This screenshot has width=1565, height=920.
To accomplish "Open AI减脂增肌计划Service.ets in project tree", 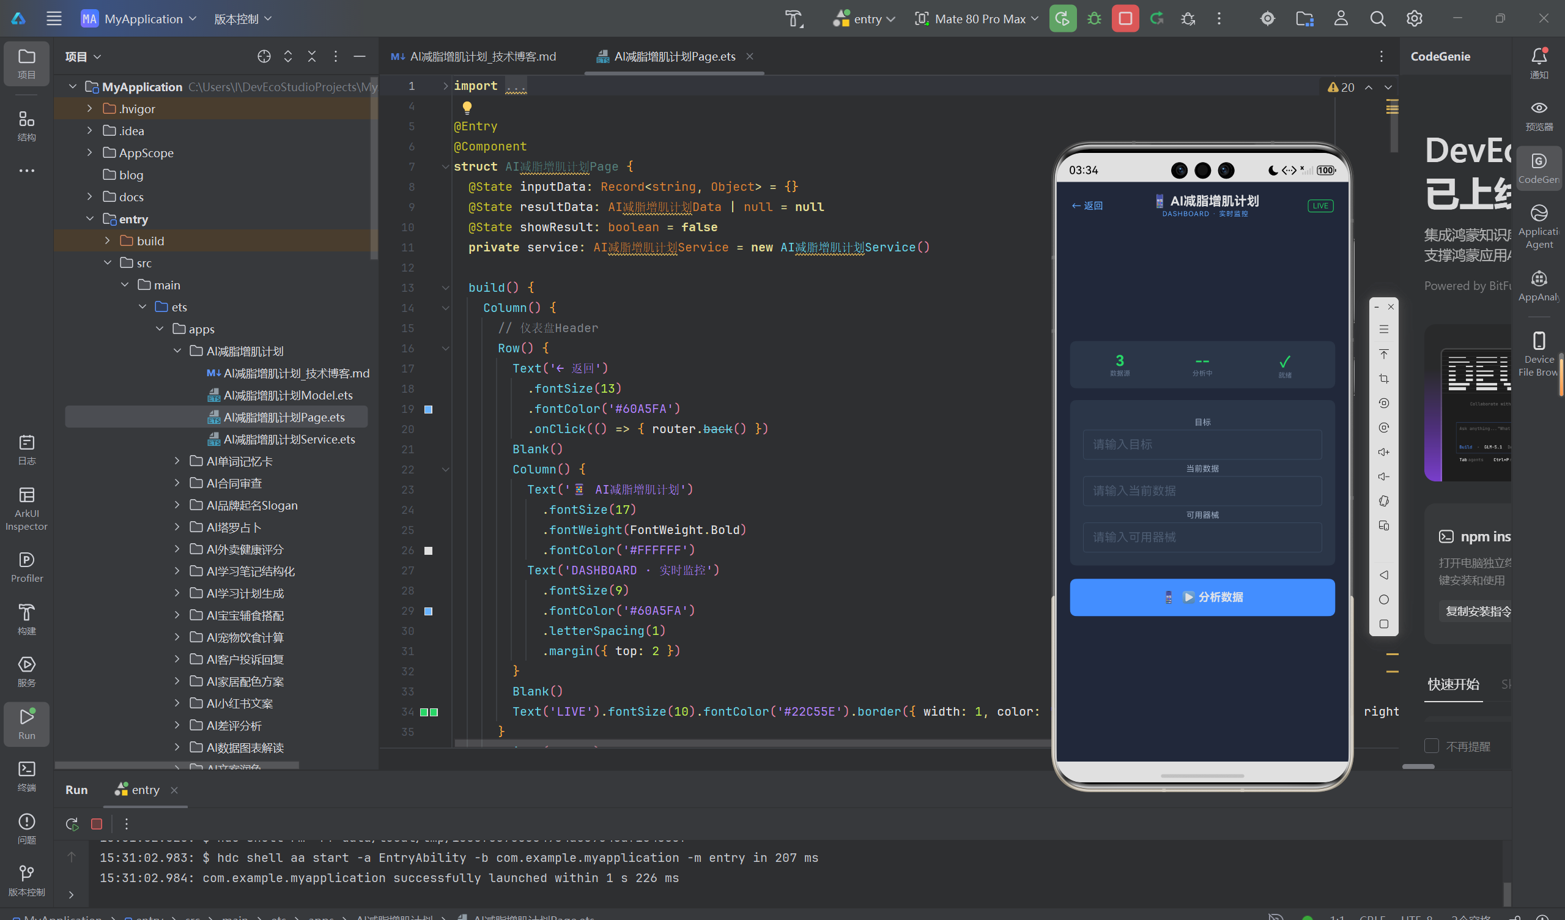I will pos(281,439).
